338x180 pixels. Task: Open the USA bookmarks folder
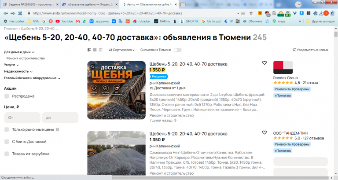pyautogui.click(x=33, y=21)
